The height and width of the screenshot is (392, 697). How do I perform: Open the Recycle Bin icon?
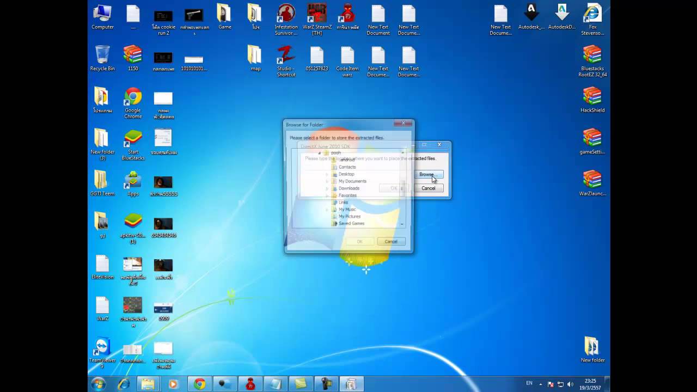coord(102,59)
